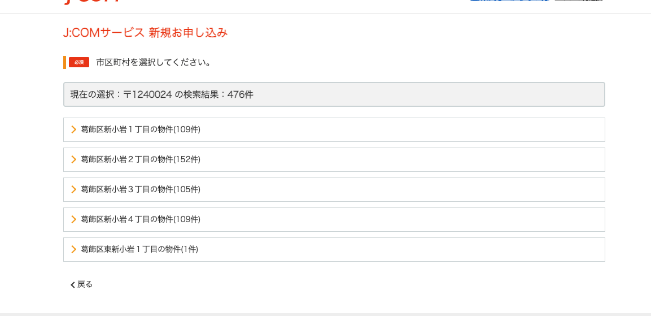Click the J:COMサービス 新規お申し込み heading
Image resolution: width=651 pixels, height=316 pixels.
(x=145, y=33)
